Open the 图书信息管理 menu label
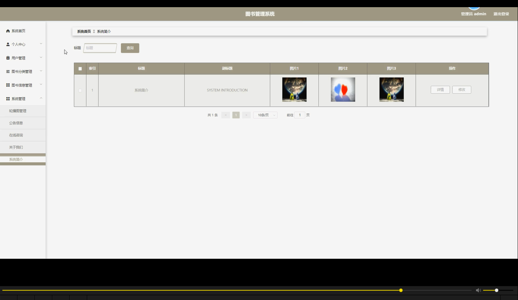This screenshot has width=518, height=300. [22, 85]
